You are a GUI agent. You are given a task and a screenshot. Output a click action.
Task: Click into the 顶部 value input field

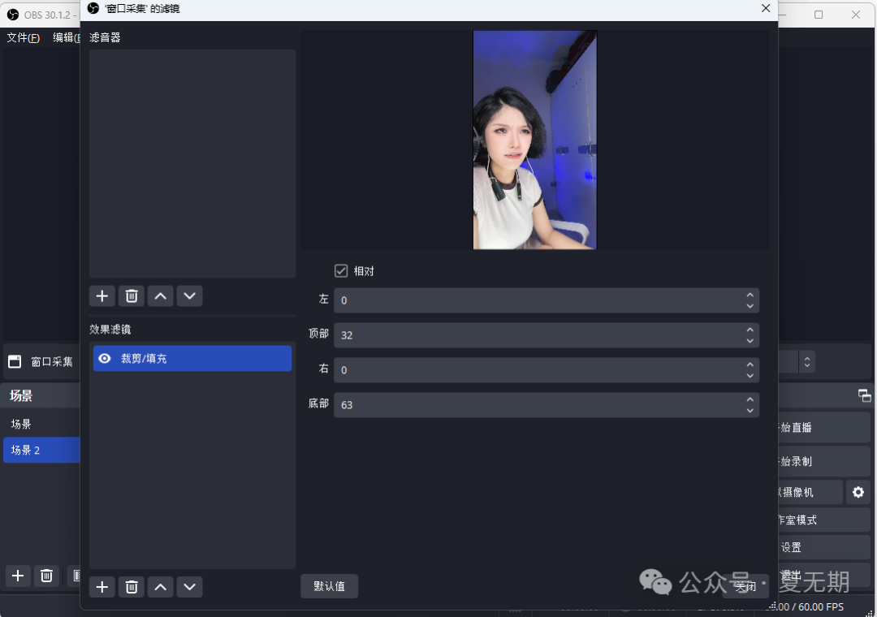[x=536, y=334]
